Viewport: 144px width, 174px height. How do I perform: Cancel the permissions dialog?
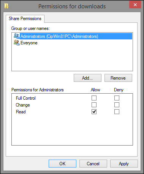click(93, 164)
